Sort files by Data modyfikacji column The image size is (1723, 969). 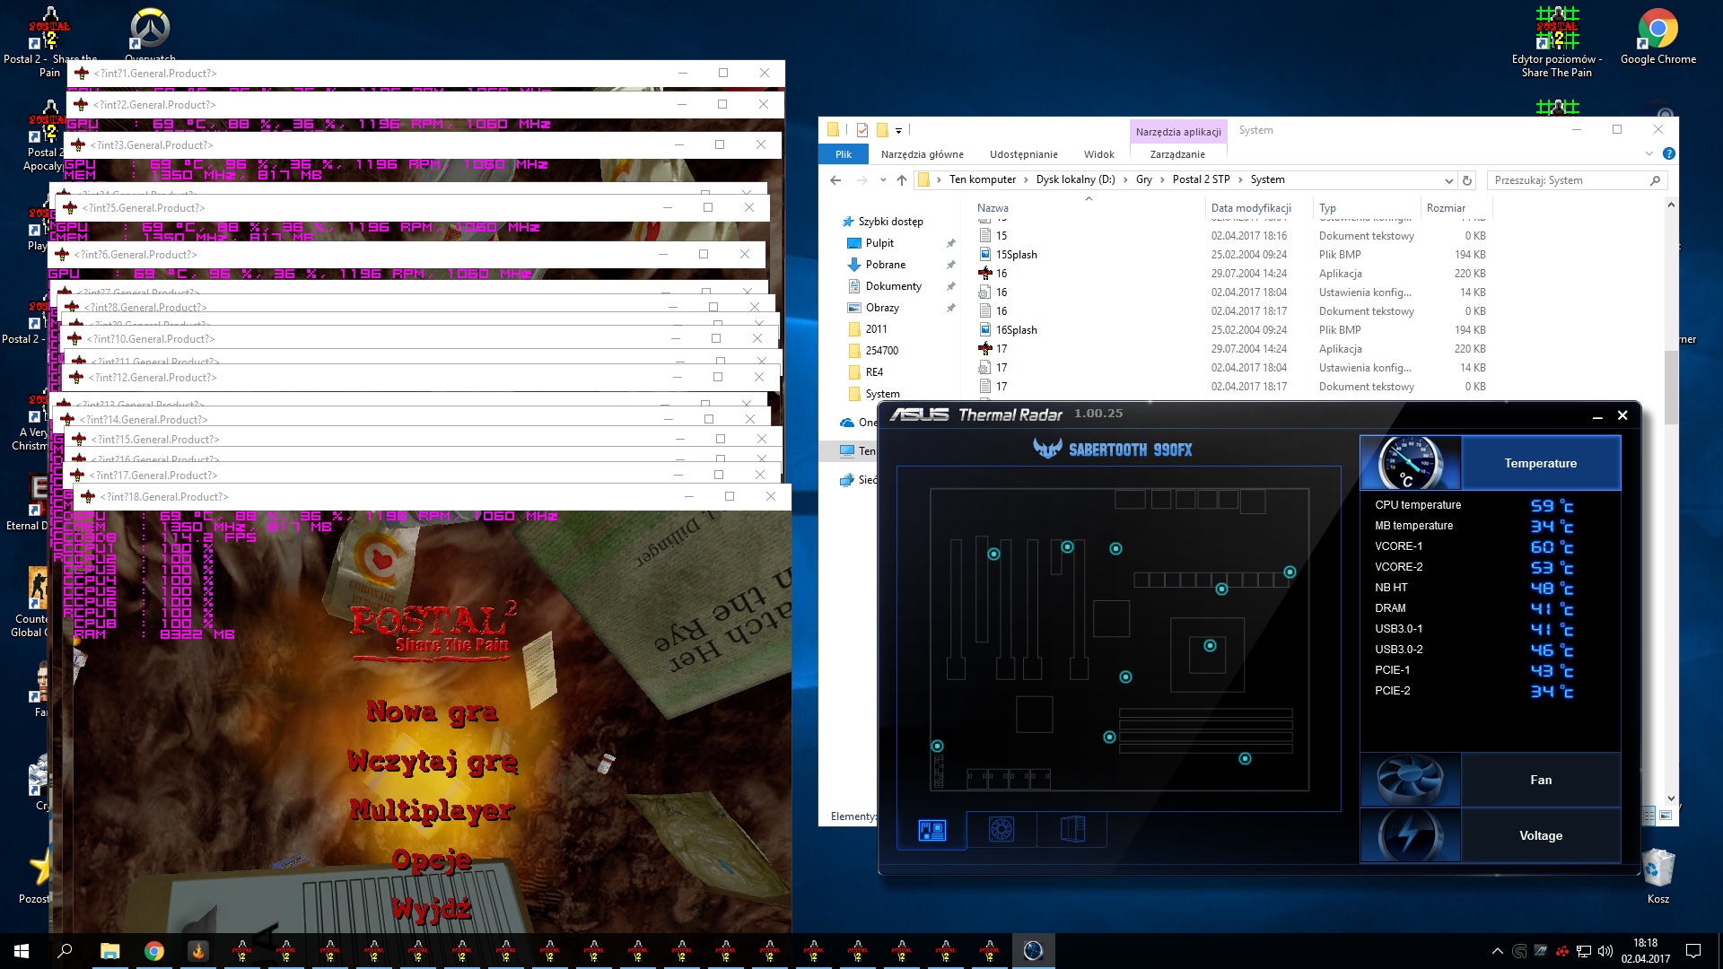(x=1251, y=208)
